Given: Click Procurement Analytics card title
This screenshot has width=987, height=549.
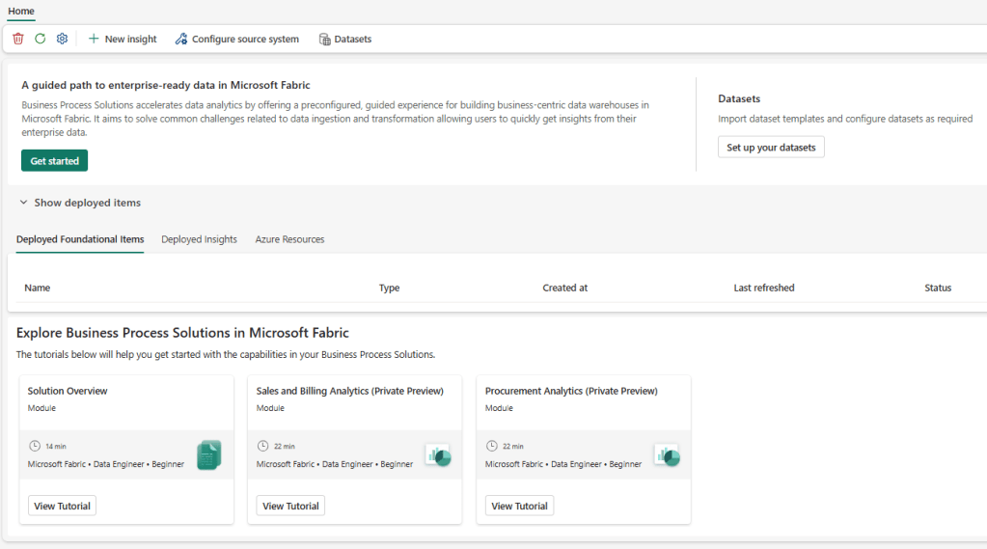Looking at the screenshot, I should (571, 391).
